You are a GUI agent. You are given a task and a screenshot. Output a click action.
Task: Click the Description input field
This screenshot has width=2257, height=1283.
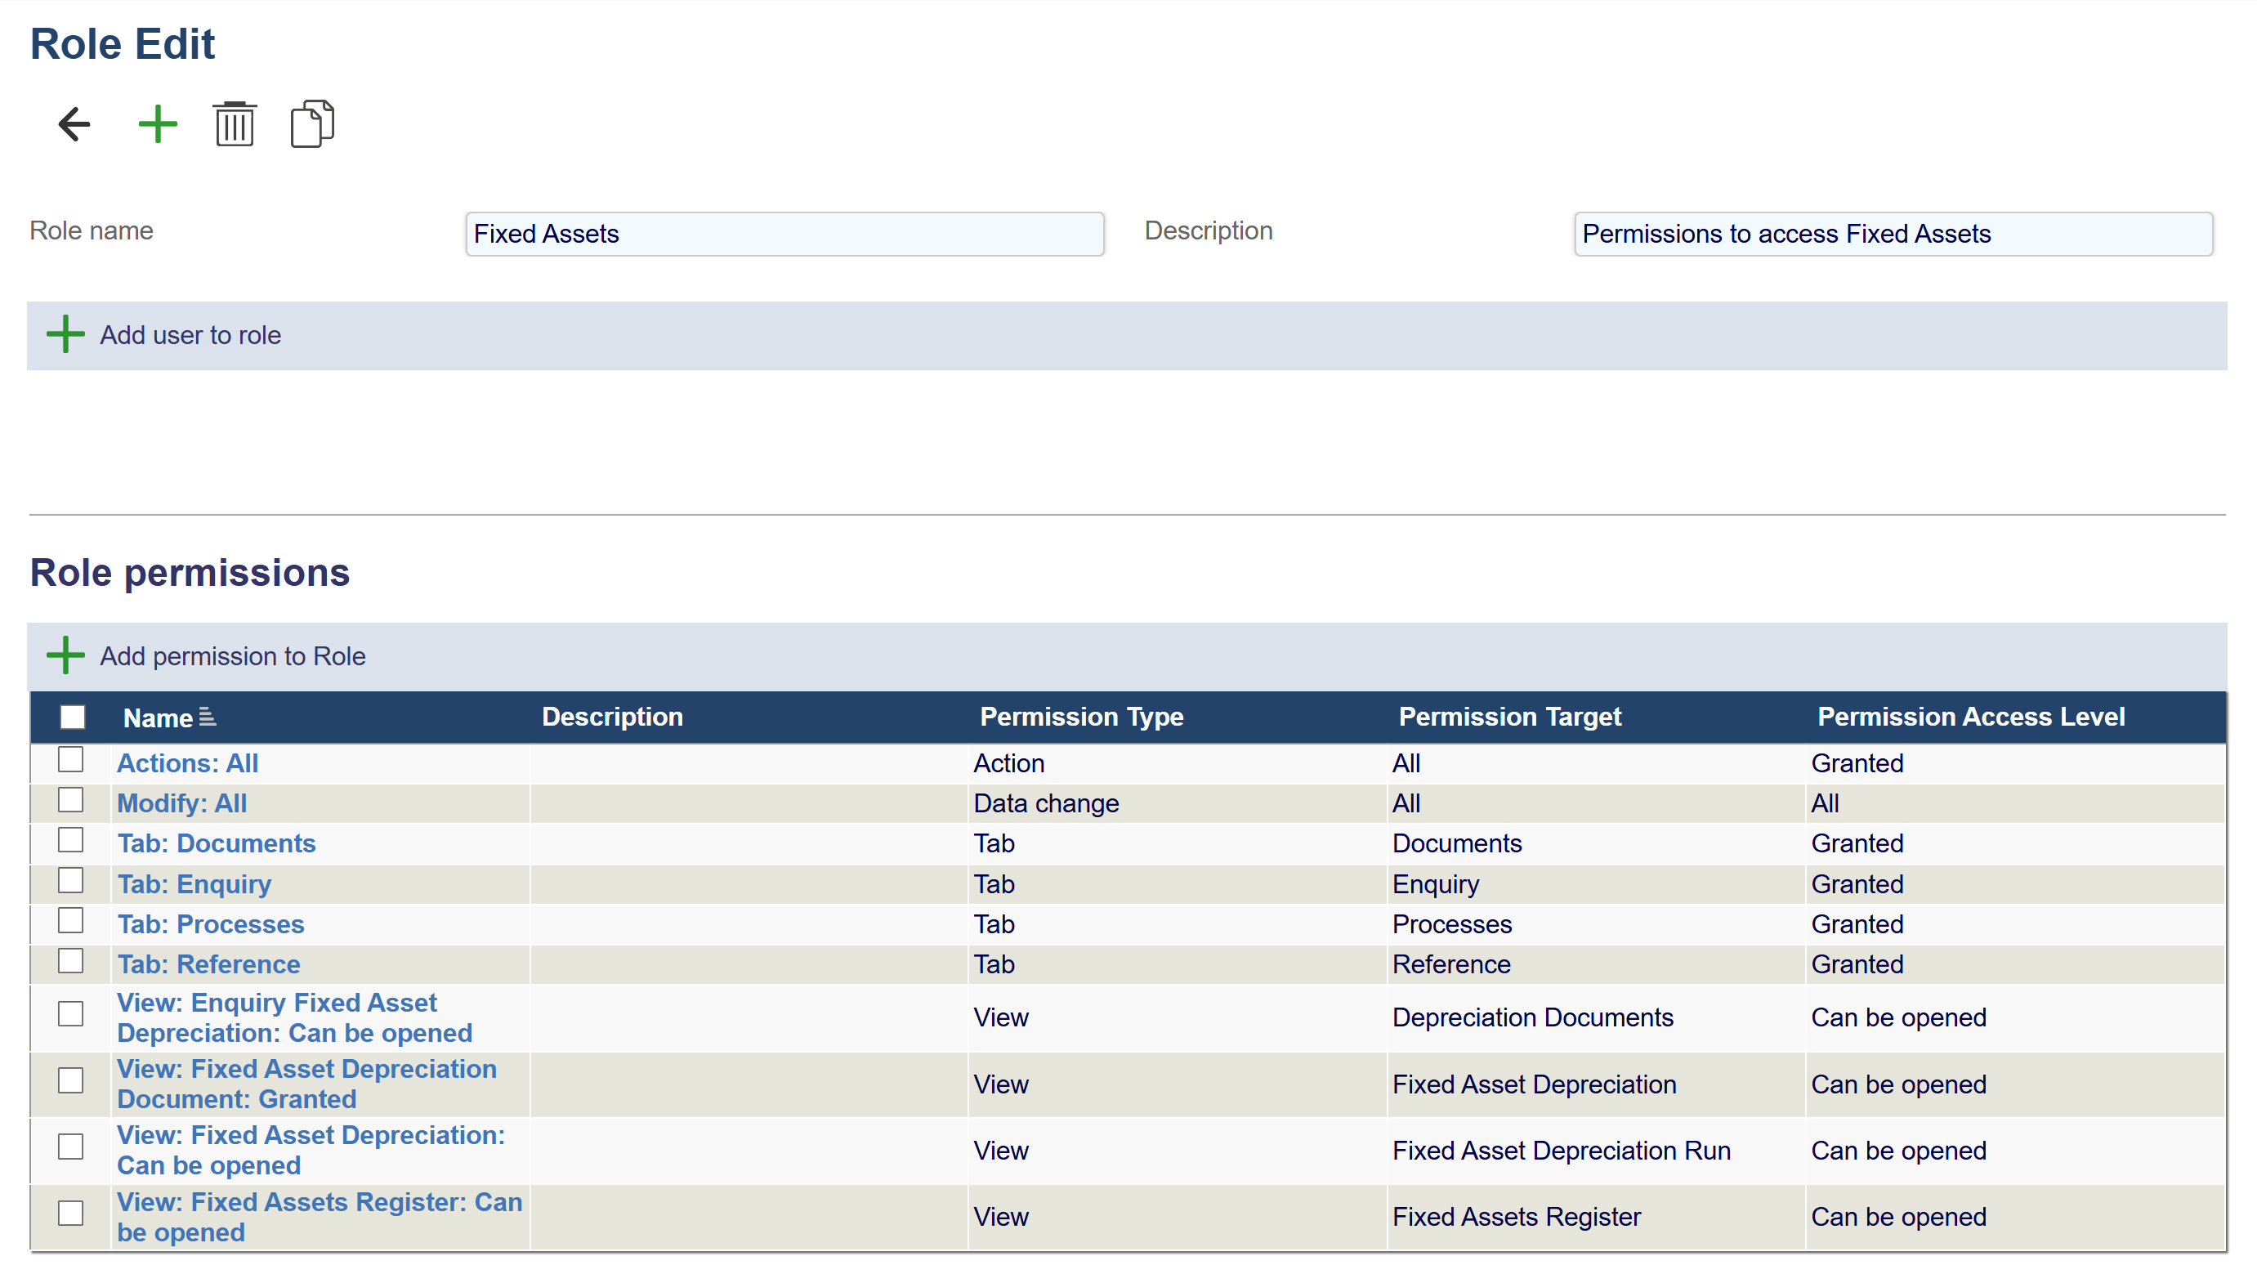[1893, 234]
